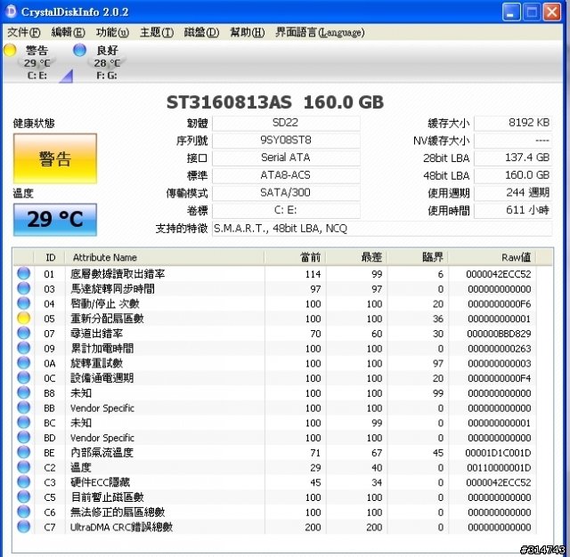570x557 pixels.
Task: Click the 48bit LBA field 160.0 GB
Action: (x=513, y=175)
